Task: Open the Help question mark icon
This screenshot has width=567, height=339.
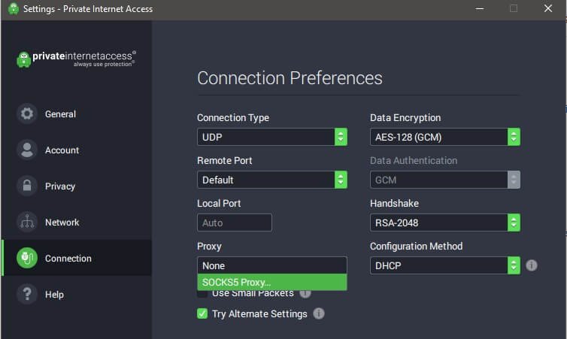Action: click(27, 294)
